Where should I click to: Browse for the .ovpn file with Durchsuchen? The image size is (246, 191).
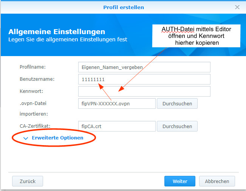coord(177,103)
